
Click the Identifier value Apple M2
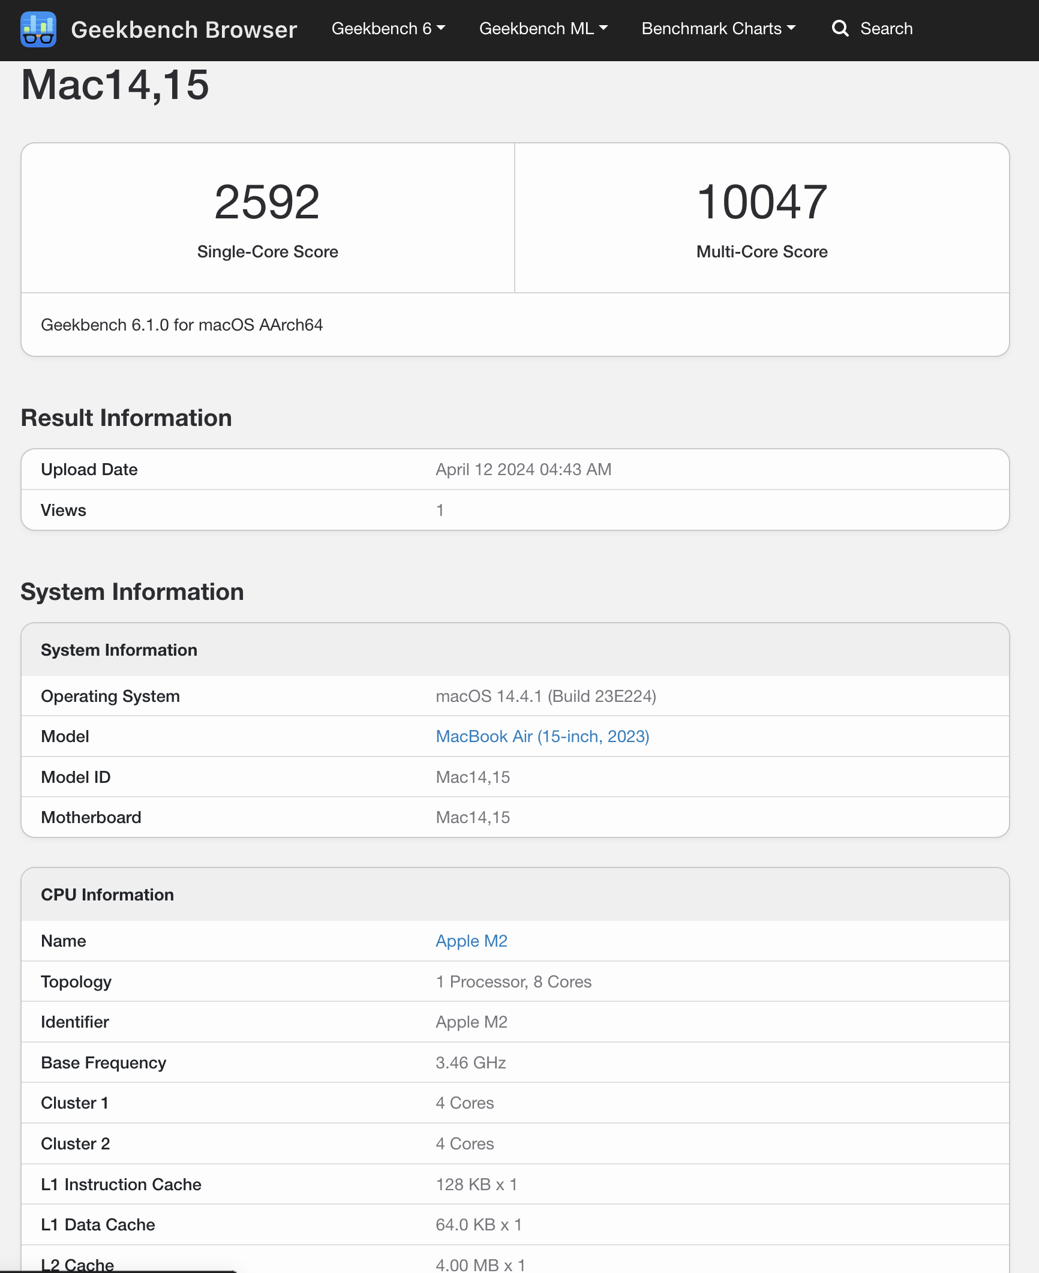(x=472, y=1022)
